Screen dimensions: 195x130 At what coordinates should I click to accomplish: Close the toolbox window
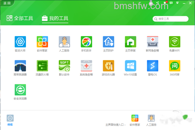tap(190, 3)
